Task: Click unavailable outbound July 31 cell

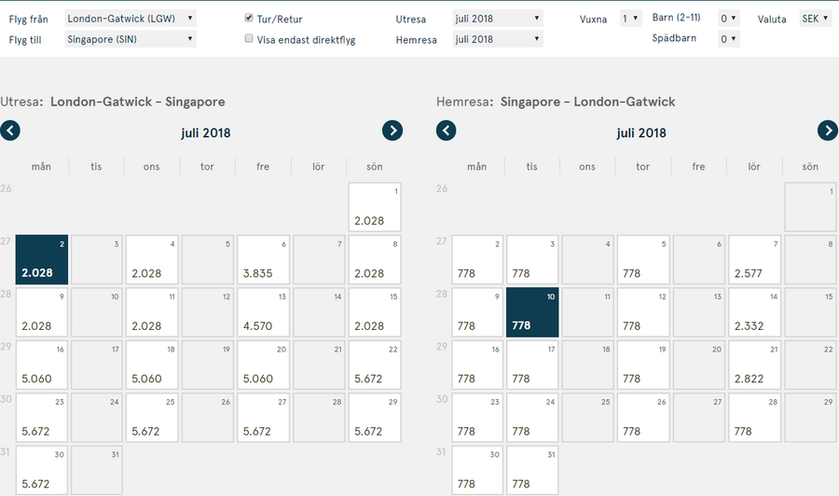Action: [97, 470]
